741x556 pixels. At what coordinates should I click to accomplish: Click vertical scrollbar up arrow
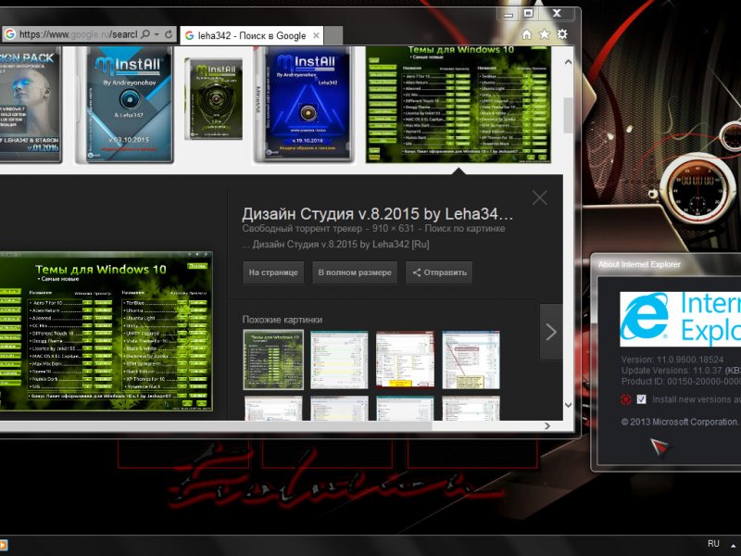[568, 62]
